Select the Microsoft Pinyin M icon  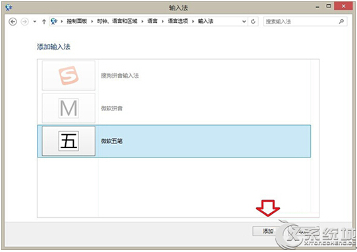tap(69, 109)
